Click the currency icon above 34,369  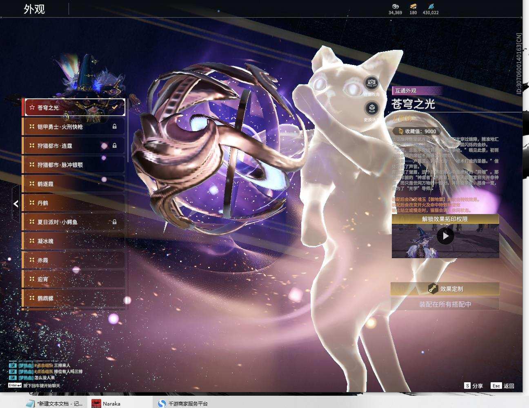coord(395,7)
